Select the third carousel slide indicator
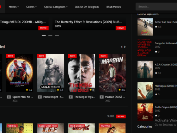The image size is (177, 133). 57,35
